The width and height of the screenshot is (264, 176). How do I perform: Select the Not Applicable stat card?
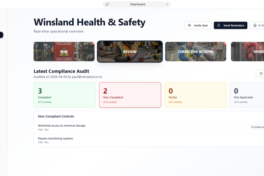pyautogui.click(x=247, y=95)
